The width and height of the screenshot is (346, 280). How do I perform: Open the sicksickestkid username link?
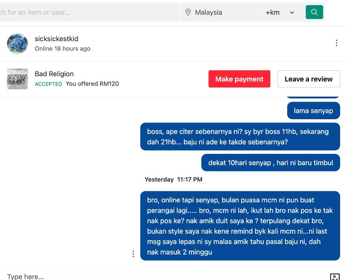[56, 39]
